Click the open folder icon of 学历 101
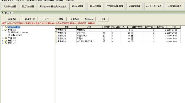The height and width of the screenshot is (103, 185). pos(5,30)
